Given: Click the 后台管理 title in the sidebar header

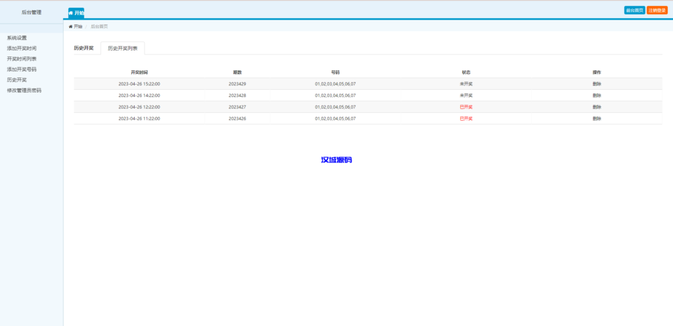Looking at the screenshot, I should point(32,12).
